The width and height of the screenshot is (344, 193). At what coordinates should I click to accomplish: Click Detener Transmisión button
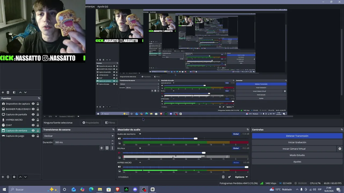[297, 136]
